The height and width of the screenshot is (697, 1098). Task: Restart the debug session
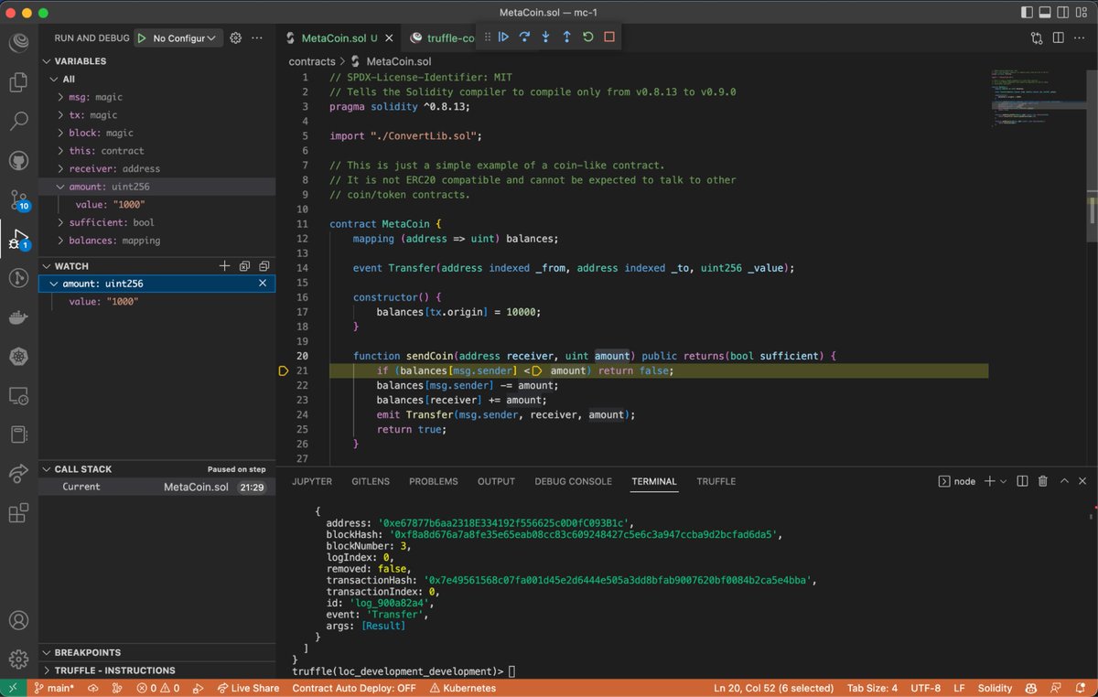(587, 38)
